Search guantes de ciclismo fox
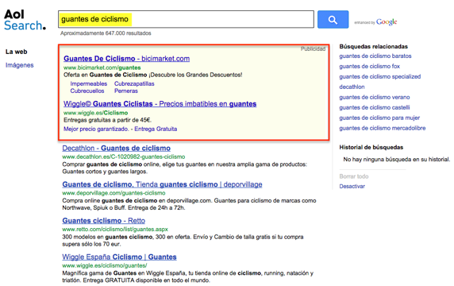The height and width of the screenshot is (286, 454). (369, 67)
